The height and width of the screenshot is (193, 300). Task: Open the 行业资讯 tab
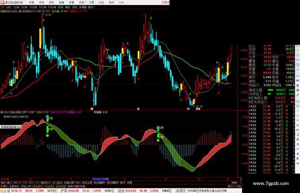[49, 186]
